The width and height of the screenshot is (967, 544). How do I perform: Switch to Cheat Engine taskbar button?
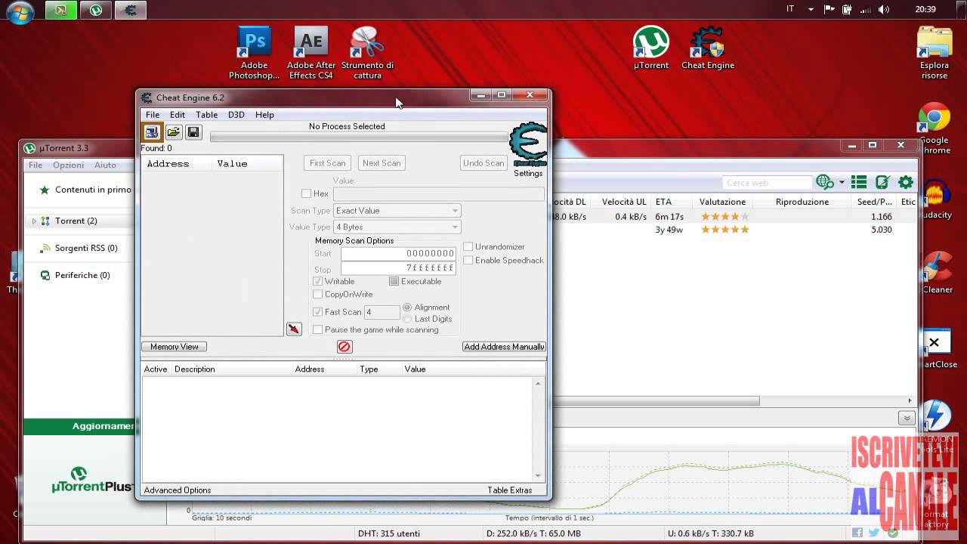pos(131,11)
